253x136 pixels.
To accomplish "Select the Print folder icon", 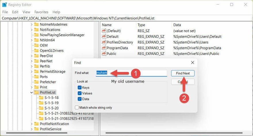I will click(37, 87).
